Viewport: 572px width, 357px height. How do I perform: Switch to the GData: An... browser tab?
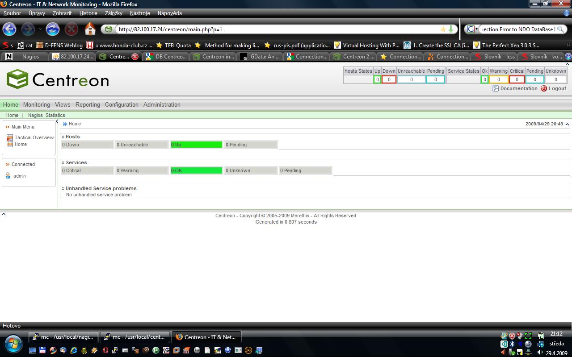[x=261, y=57]
